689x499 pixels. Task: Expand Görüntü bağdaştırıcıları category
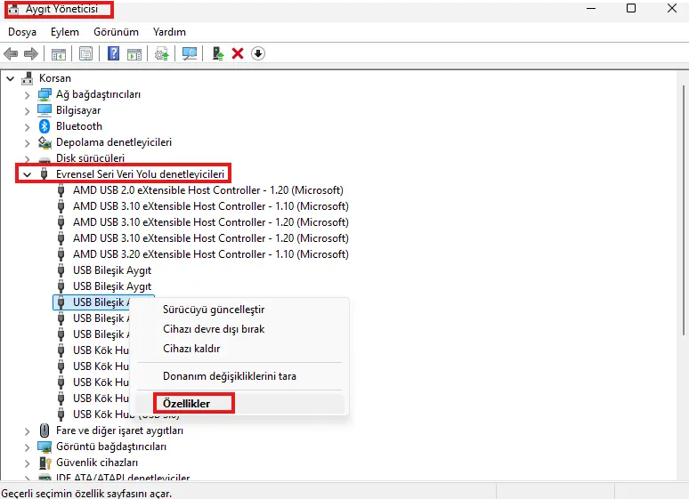point(28,447)
